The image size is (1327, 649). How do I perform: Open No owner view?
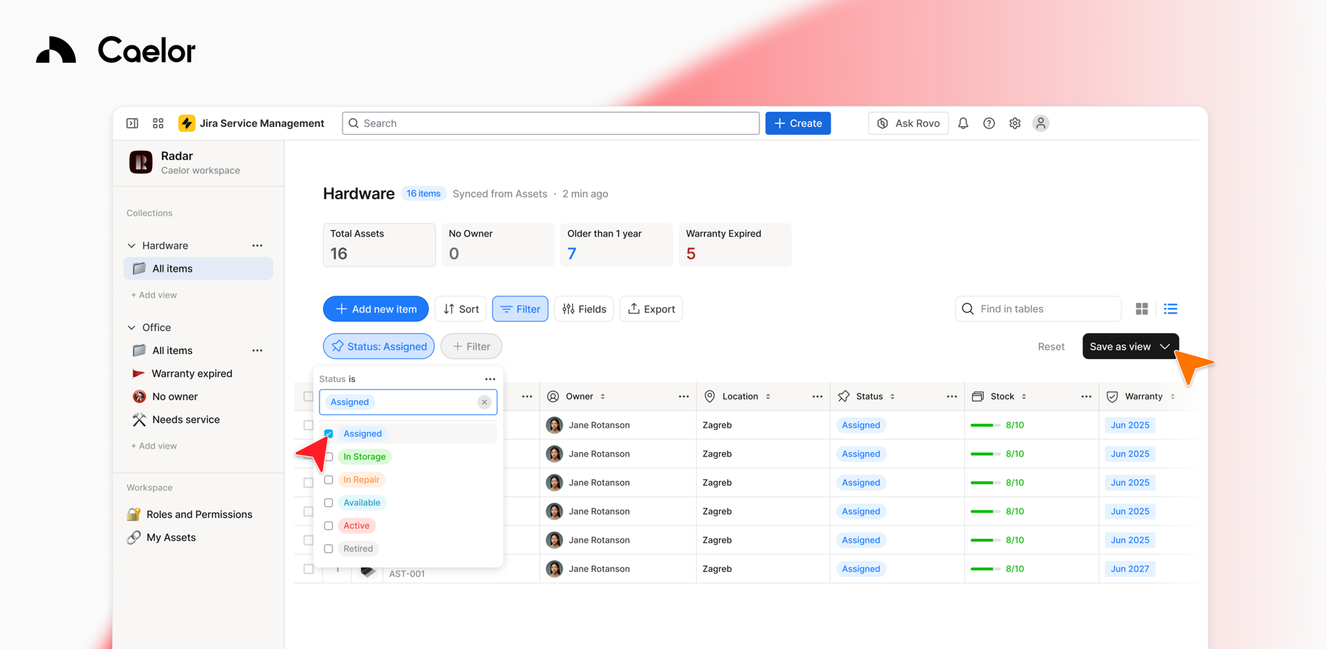click(x=175, y=397)
